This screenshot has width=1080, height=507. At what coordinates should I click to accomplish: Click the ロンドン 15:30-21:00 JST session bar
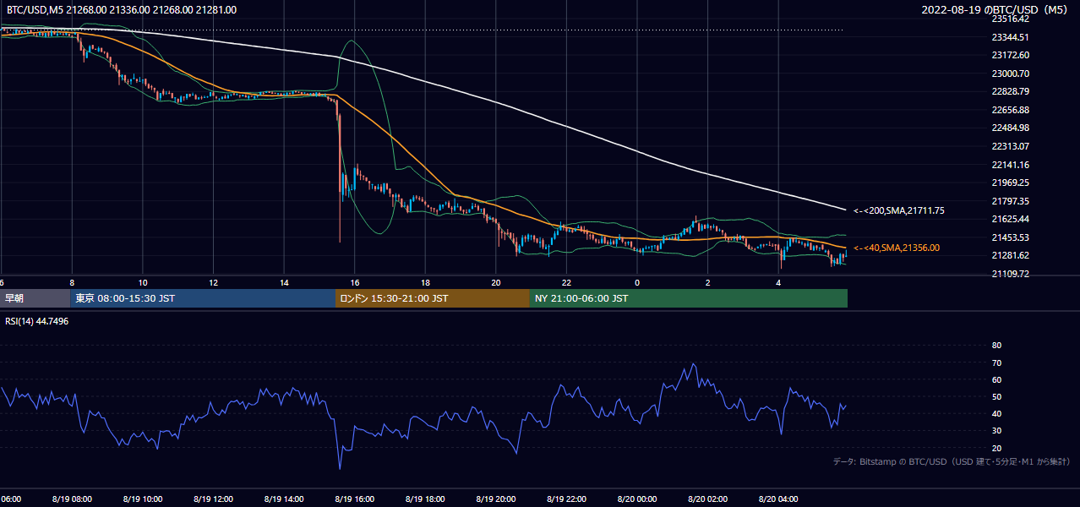[433, 298]
